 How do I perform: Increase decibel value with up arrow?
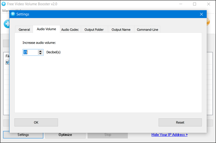40,51
